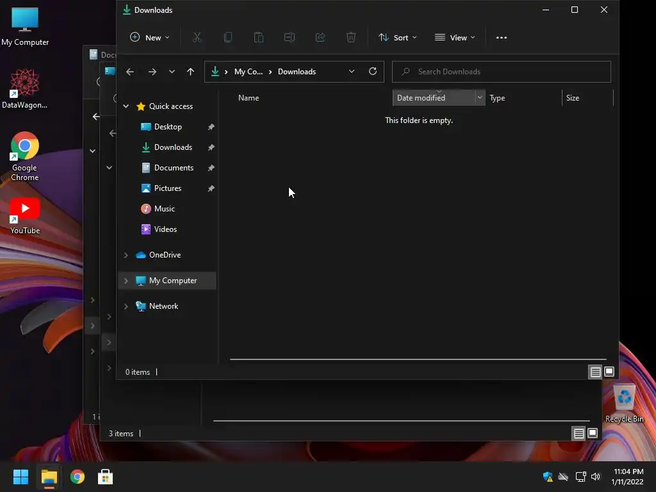Expand the address bar history dropdown
This screenshot has width=656, height=492.
(x=352, y=72)
